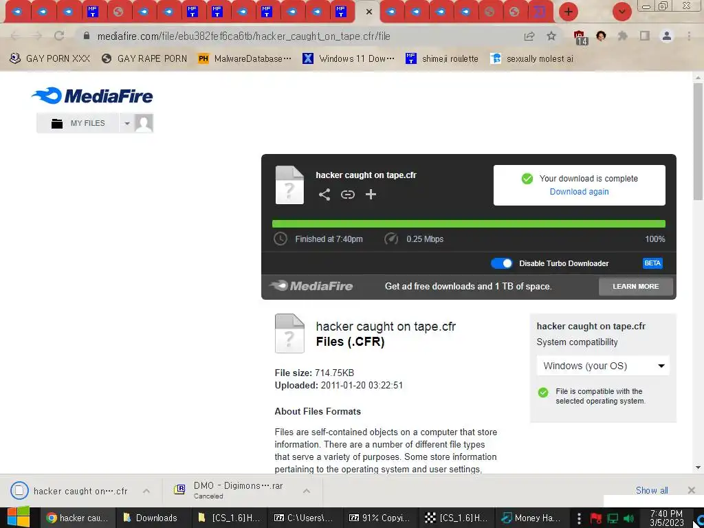Open the tab search dropdown arrow
The width and height of the screenshot is (704, 528).
pos(622,12)
